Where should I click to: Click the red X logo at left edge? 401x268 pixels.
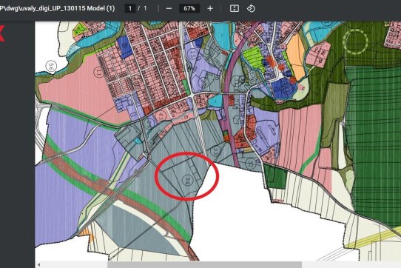(2, 33)
